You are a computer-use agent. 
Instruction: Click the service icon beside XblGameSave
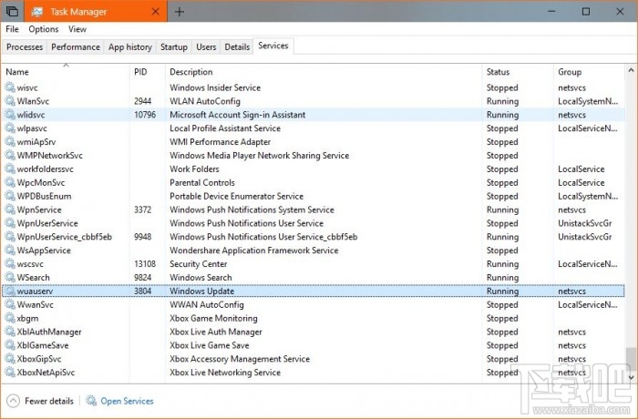tap(10, 345)
